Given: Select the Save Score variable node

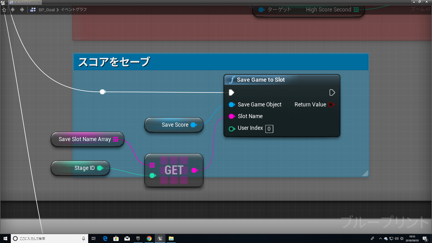Looking at the screenshot, I should [x=174, y=125].
